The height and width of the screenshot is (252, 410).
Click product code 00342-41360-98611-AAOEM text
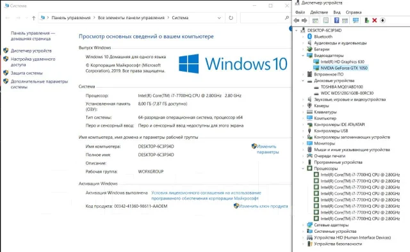tap(140, 206)
